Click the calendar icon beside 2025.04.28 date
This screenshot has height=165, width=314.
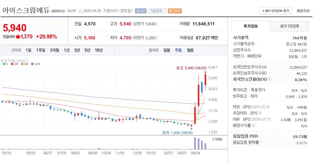80,11
